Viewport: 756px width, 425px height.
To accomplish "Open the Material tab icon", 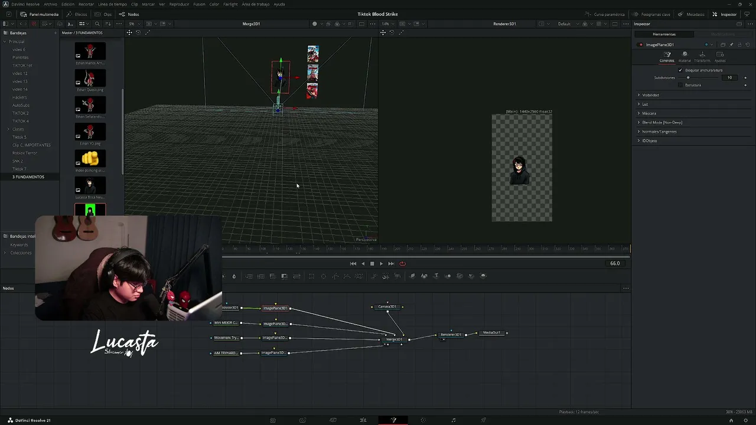I will coord(685,57).
